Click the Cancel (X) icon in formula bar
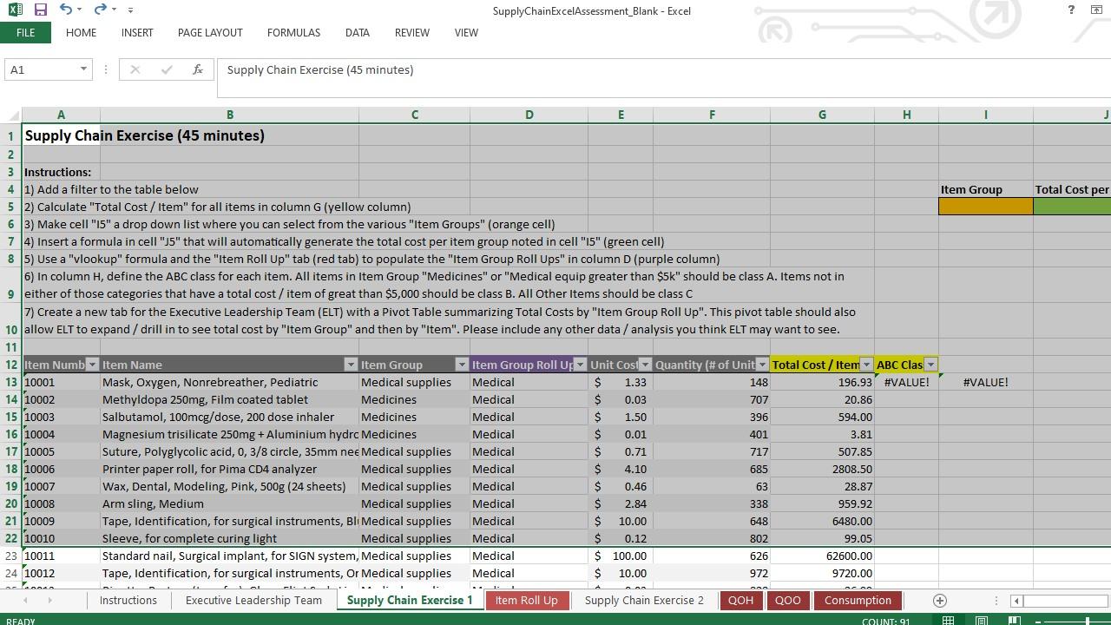 pyautogui.click(x=135, y=69)
